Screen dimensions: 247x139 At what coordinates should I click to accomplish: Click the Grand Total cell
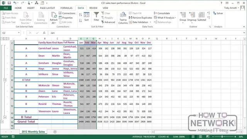click(26, 122)
